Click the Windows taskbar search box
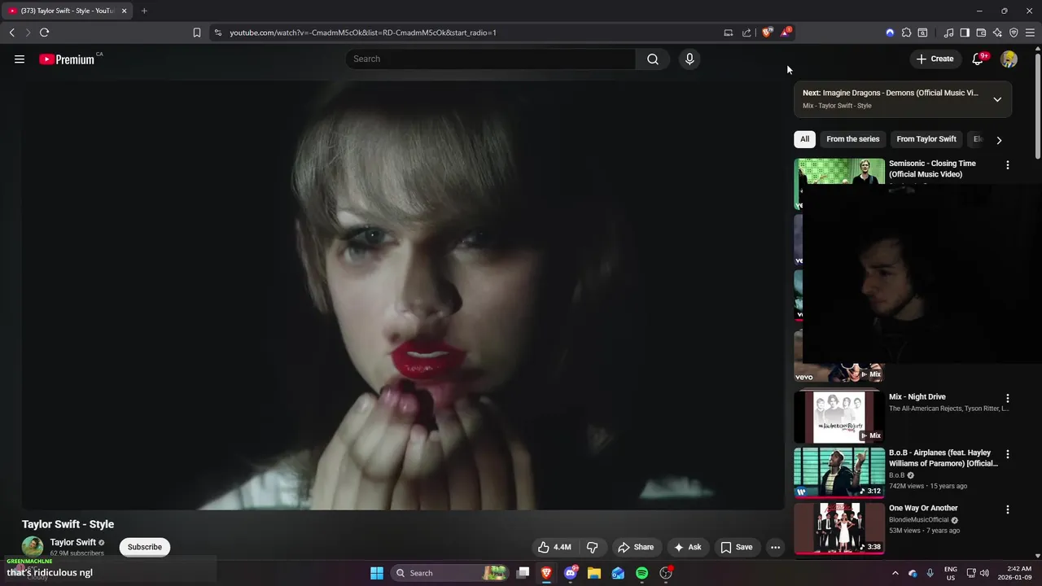This screenshot has height=586, width=1042. (x=449, y=573)
